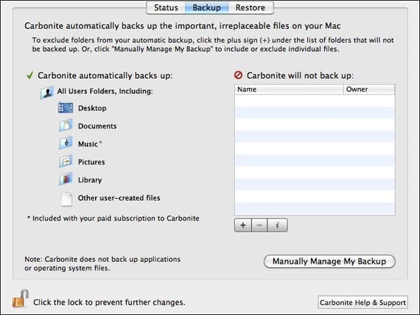Image resolution: width=420 pixels, height=315 pixels.
Task: Click the Pictures folder icon
Action: pyautogui.click(x=66, y=161)
